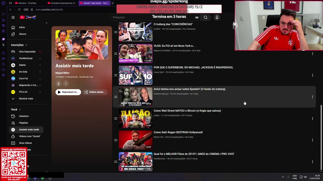Open a new browser tab

pos(113,3)
